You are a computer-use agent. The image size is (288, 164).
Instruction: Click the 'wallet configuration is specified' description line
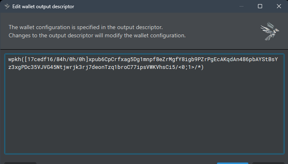pyautogui.click(x=86, y=27)
